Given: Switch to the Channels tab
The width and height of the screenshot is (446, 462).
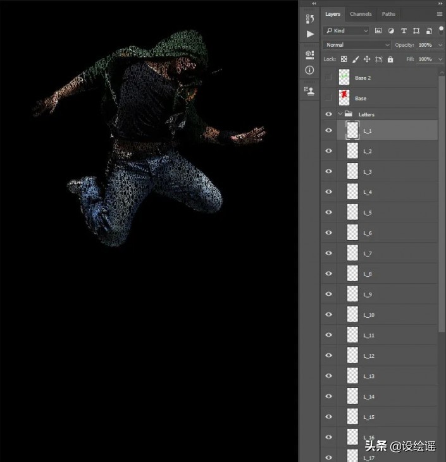Looking at the screenshot, I should [x=361, y=14].
